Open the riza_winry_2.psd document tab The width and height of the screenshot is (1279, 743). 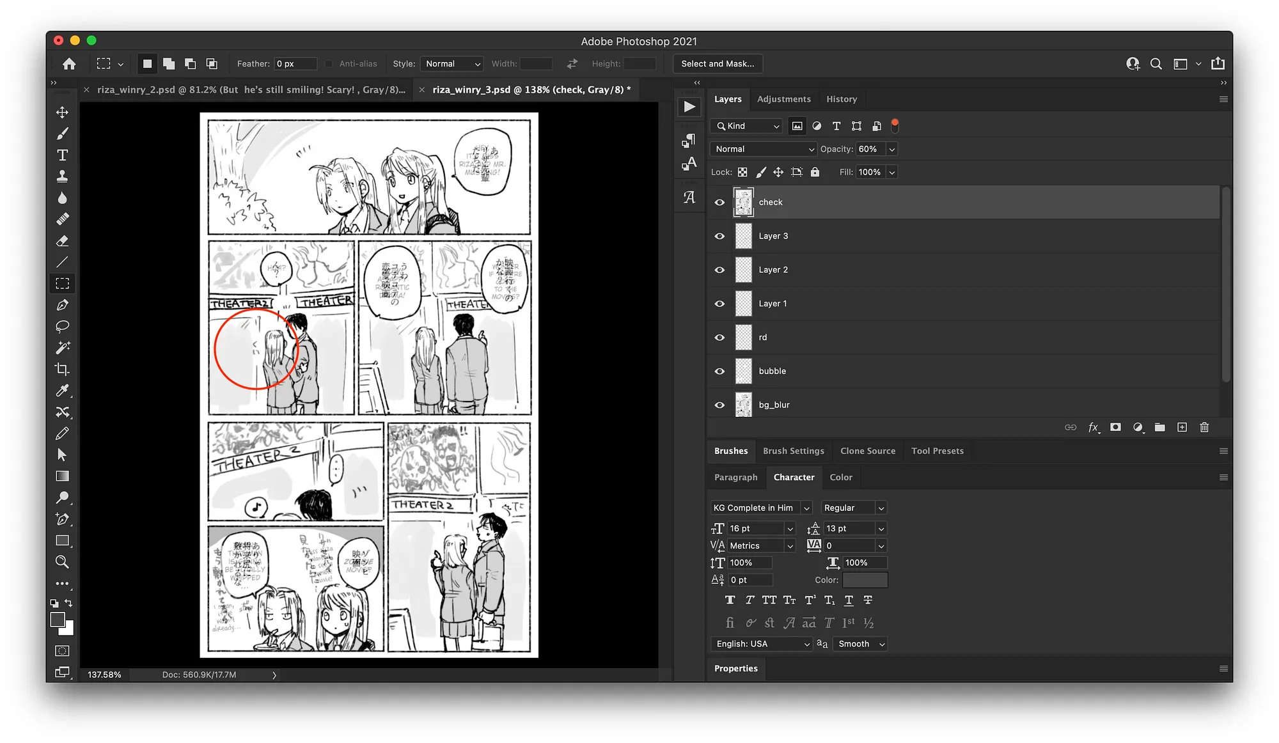(251, 90)
